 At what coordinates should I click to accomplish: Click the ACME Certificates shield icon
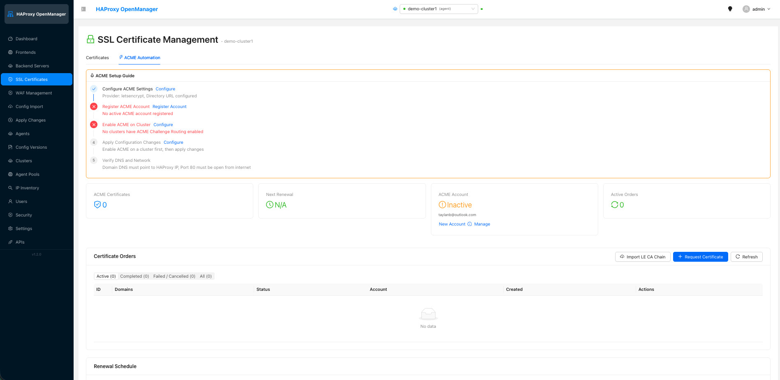(x=97, y=205)
